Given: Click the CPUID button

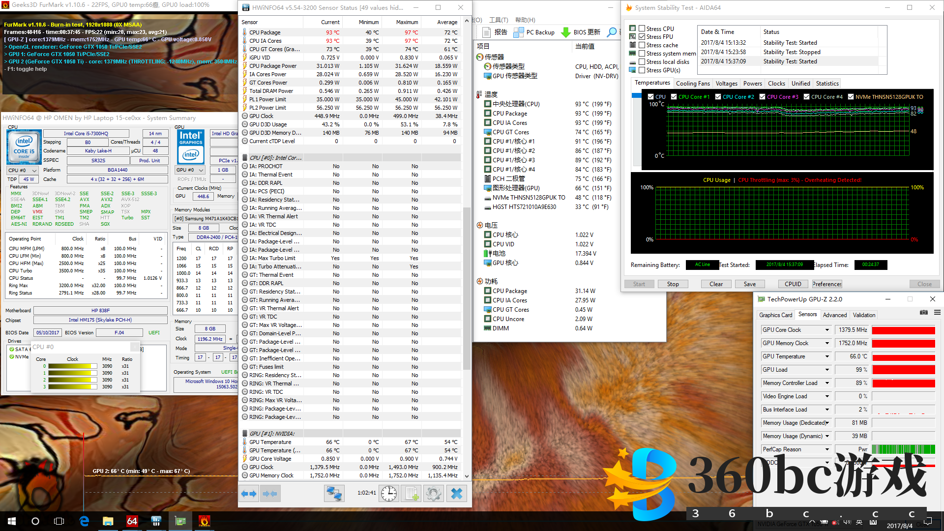Looking at the screenshot, I should pyautogui.click(x=793, y=284).
